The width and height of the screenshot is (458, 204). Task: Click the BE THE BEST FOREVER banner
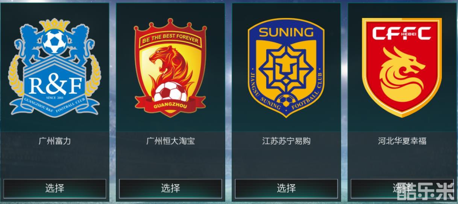point(170,39)
